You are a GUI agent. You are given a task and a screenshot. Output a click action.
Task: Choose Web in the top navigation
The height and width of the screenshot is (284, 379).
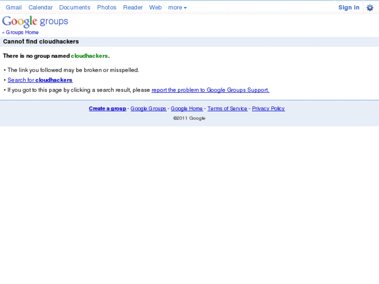(155, 7)
